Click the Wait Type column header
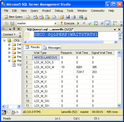 click(46, 53)
